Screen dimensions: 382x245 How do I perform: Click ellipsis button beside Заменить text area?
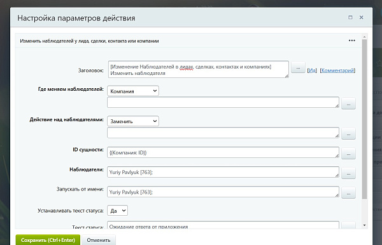pyautogui.click(x=348, y=135)
